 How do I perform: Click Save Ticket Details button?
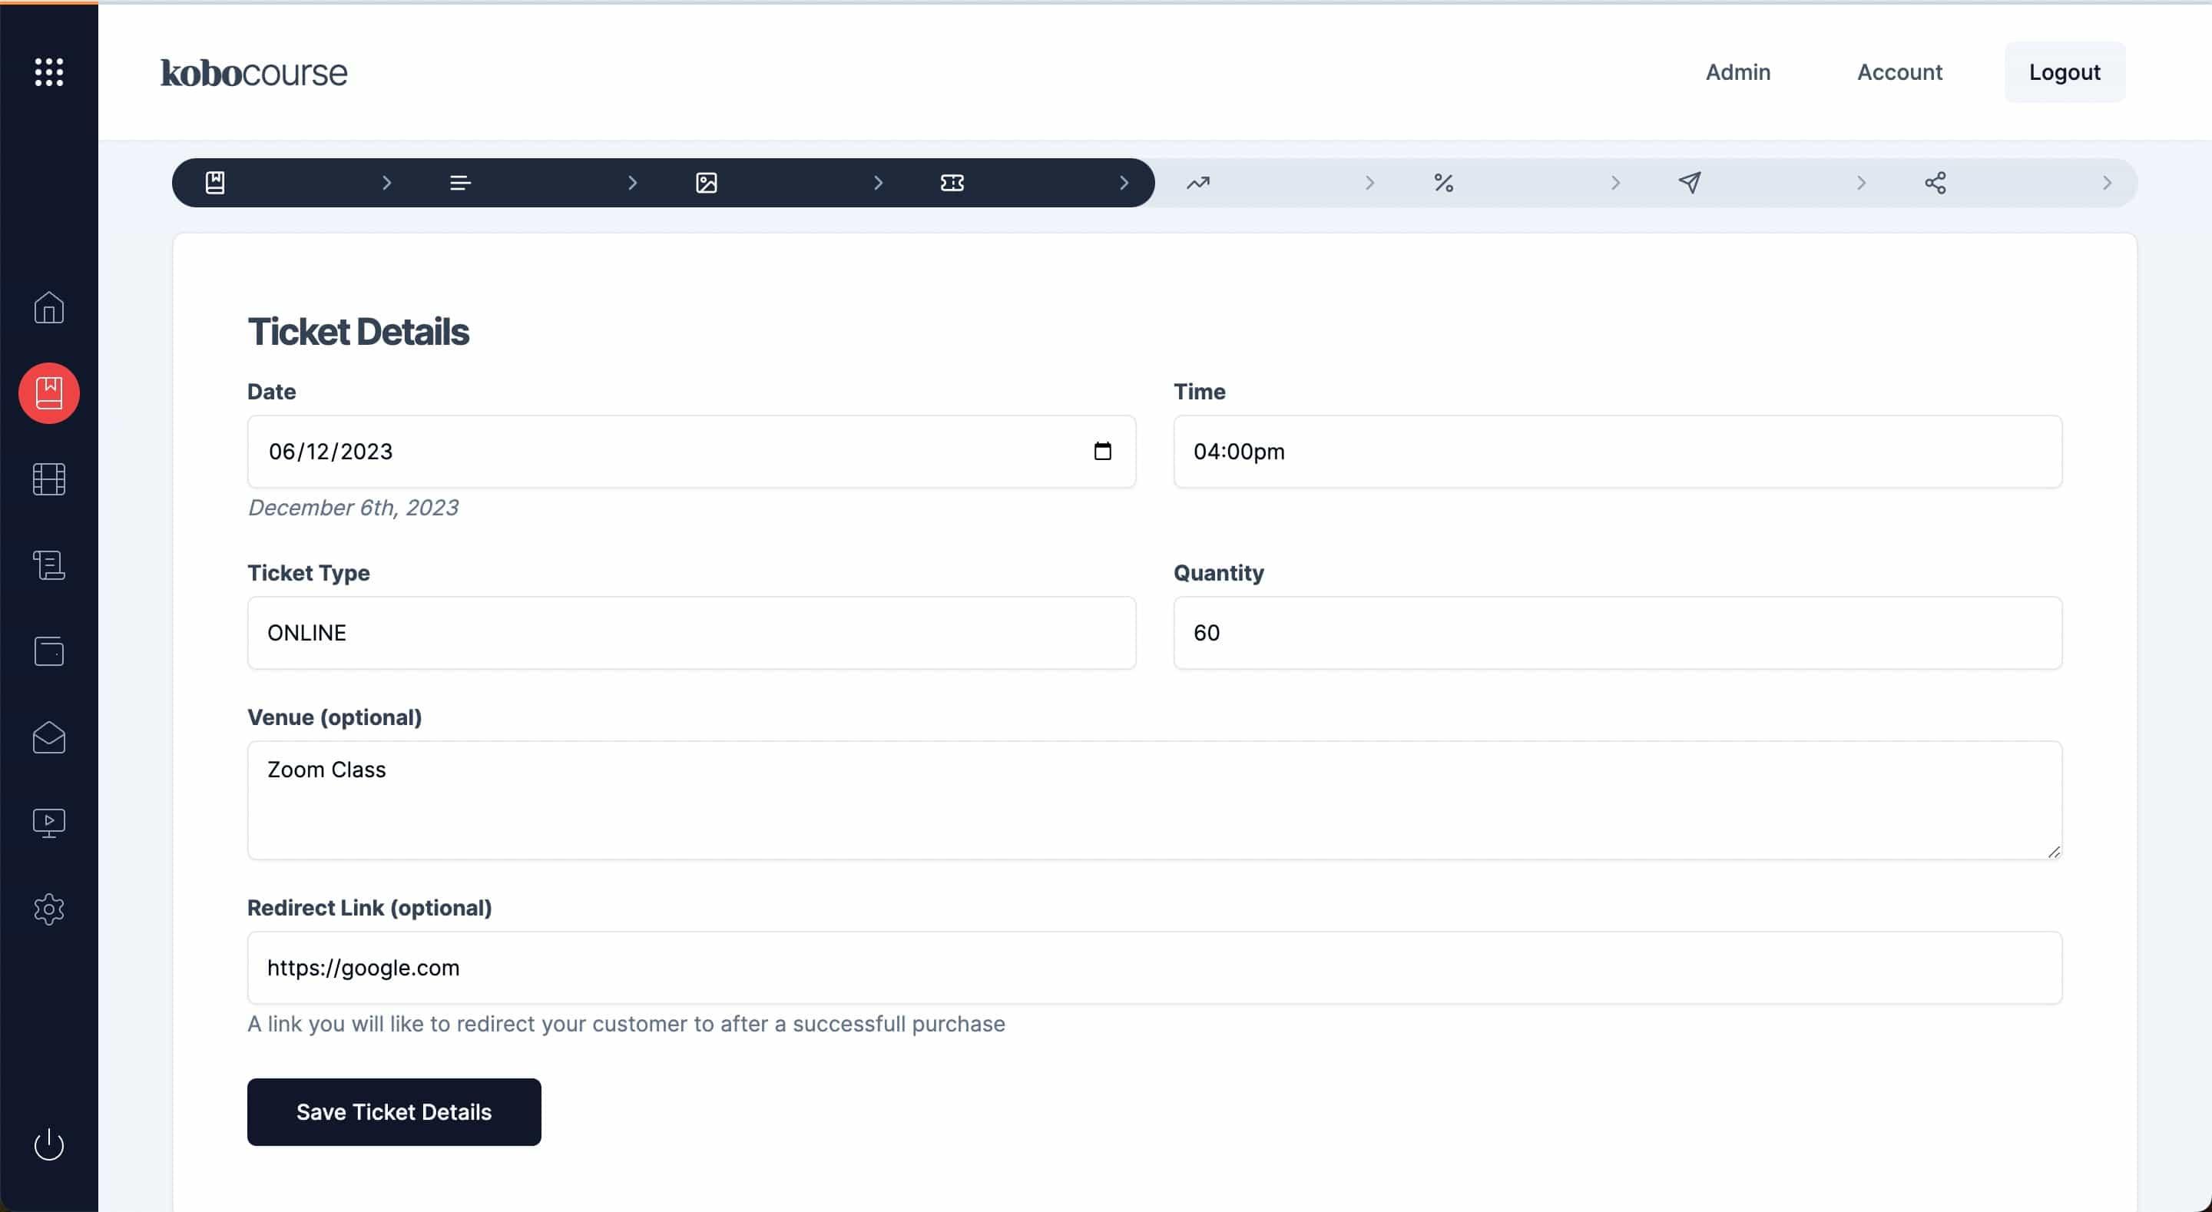click(392, 1112)
